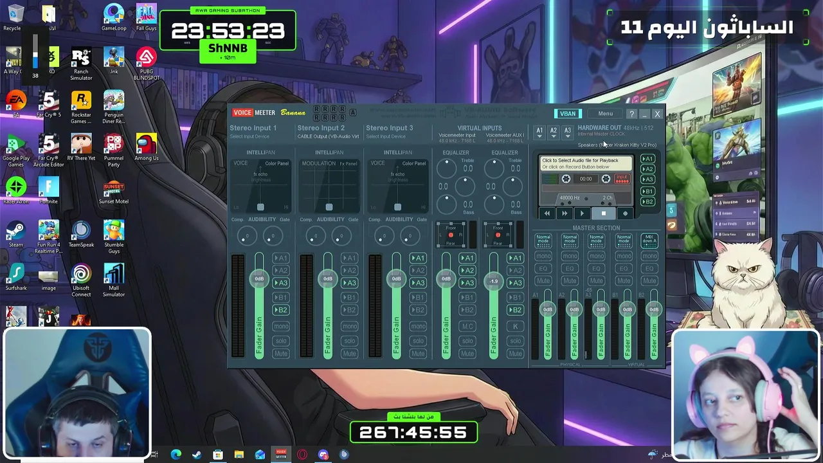Screen dimensions: 823x463
Task: Click recorder A1 output assign button
Action: click(648, 159)
